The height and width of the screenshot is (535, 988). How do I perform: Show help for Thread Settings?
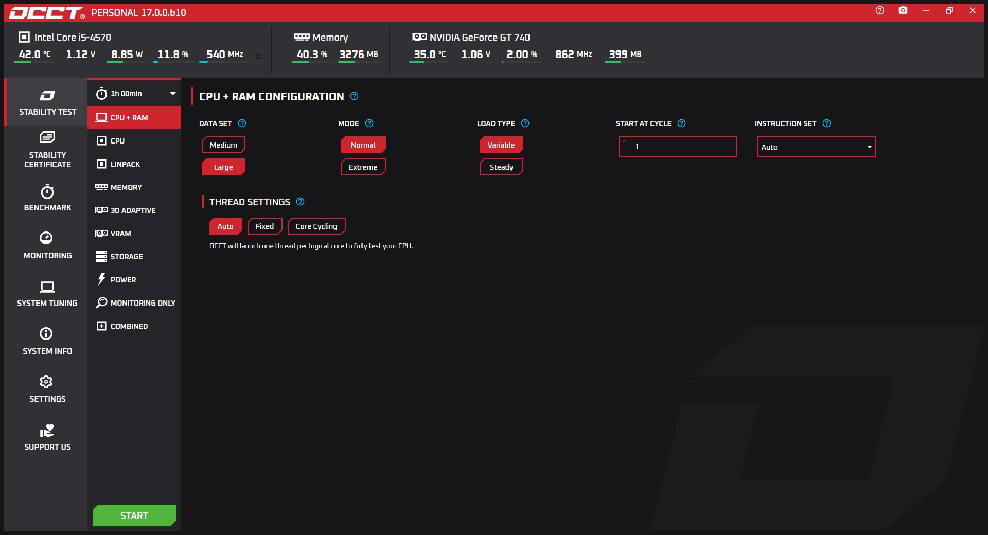click(x=301, y=202)
